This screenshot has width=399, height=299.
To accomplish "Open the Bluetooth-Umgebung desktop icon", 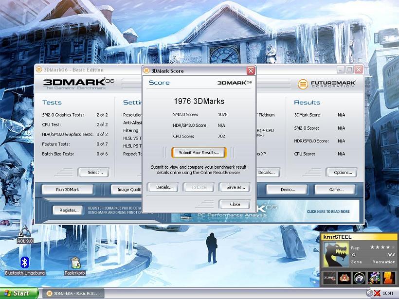I will click(x=25, y=266).
